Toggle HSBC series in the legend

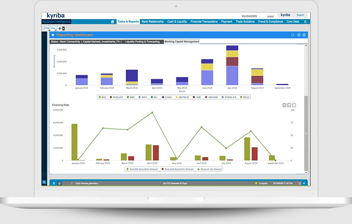(x=197, y=97)
